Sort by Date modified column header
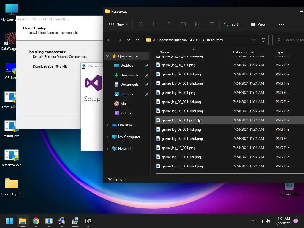 (x=244, y=52)
